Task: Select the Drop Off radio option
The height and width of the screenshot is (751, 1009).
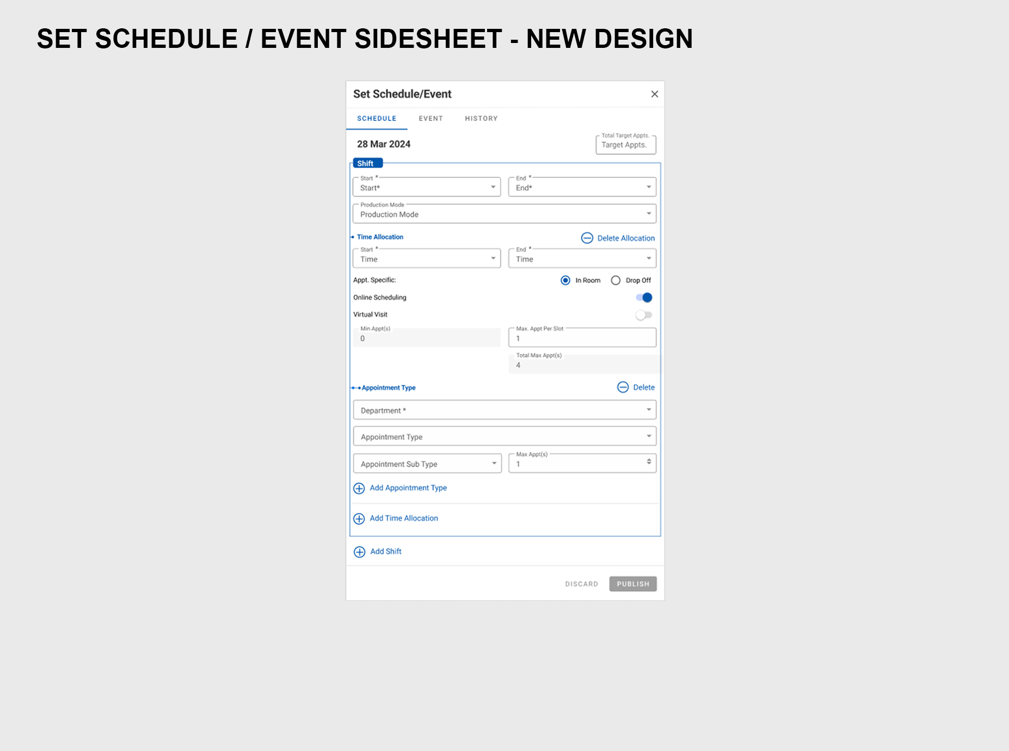Action: pos(616,280)
